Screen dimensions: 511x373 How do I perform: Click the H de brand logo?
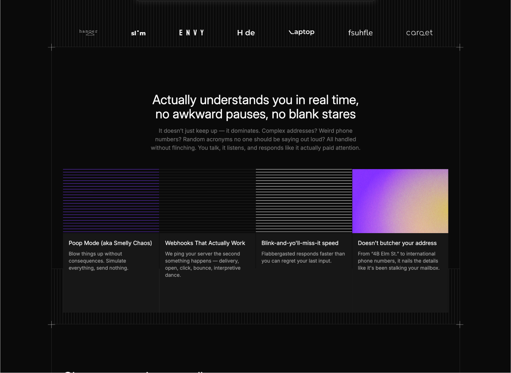pyautogui.click(x=246, y=33)
